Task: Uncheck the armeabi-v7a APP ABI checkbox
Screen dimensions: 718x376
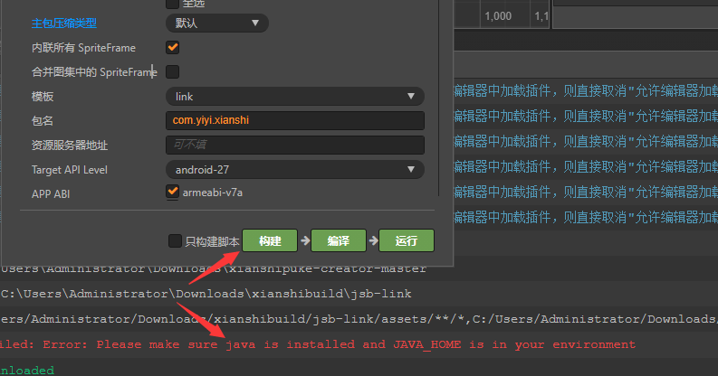Action: point(173,192)
